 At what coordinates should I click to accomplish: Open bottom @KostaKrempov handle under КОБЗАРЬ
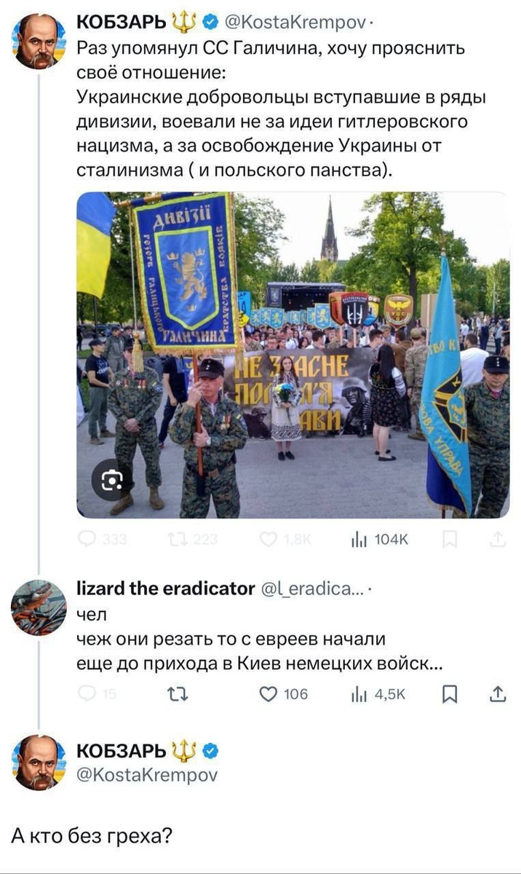[146, 774]
